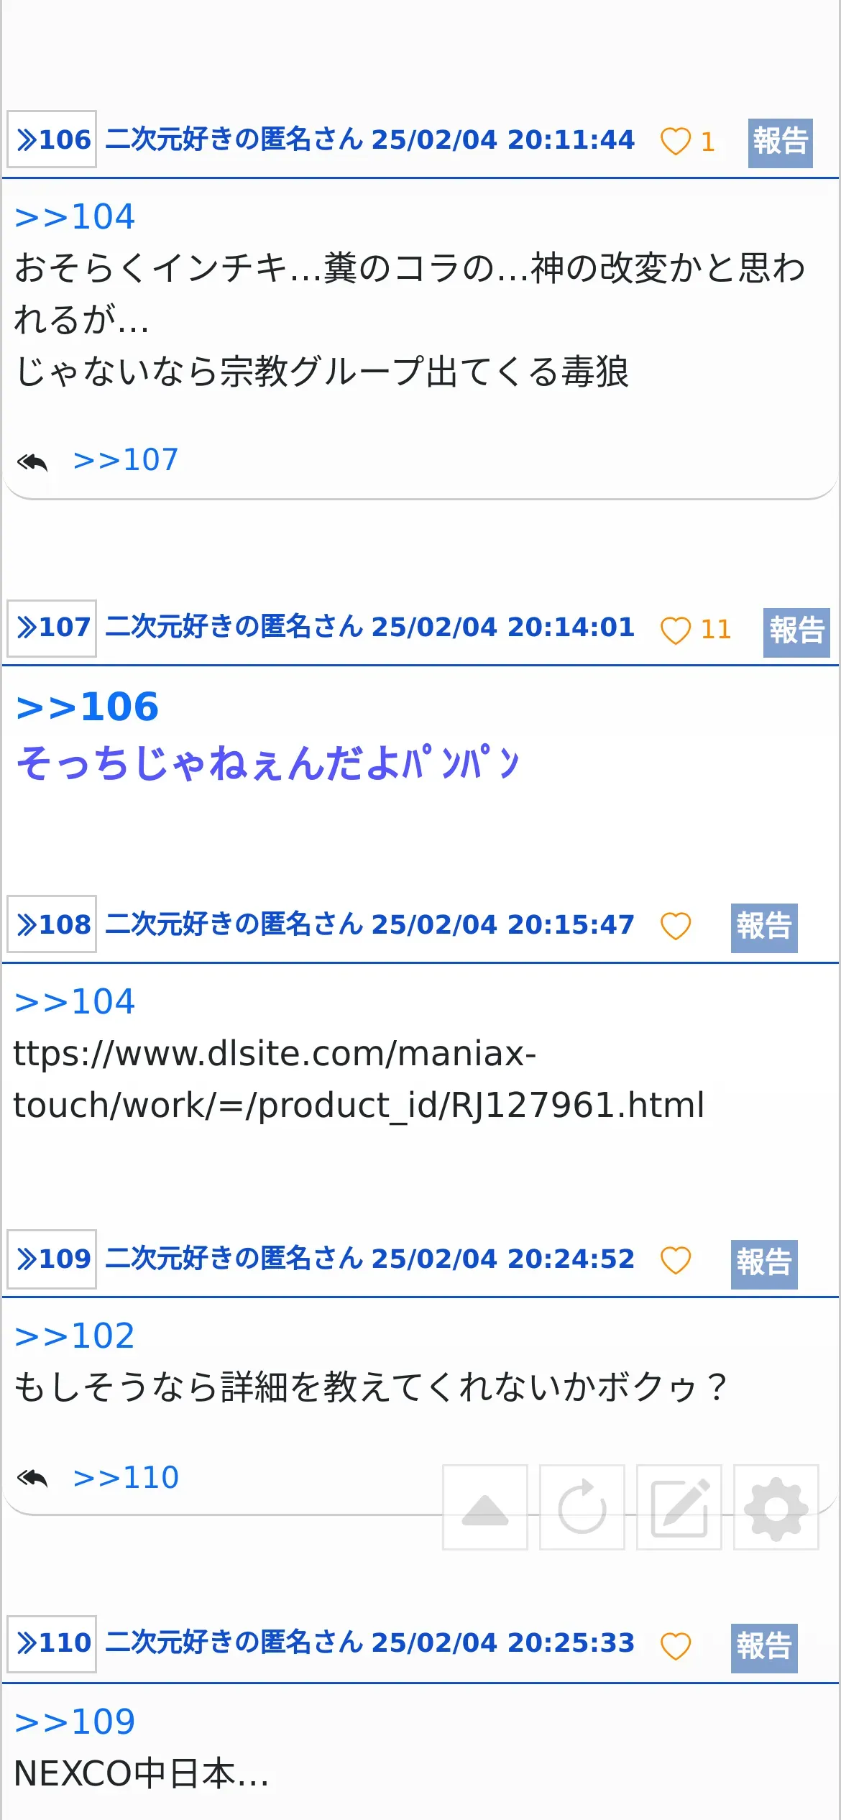
Task: Open the write-post pencil icon
Action: coord(679,1507)
